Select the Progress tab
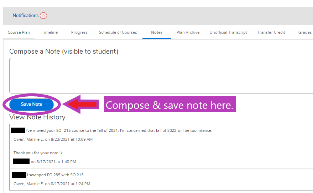Screen dimensions: 313x193 [79, 32]
